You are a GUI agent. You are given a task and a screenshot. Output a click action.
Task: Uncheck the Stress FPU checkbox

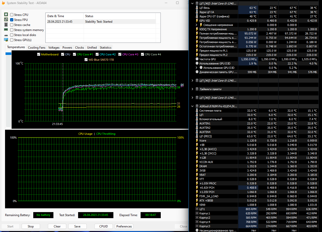click(12, 20)
